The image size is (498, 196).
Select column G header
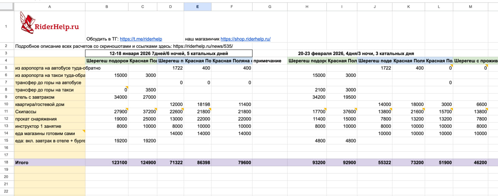click(x=270, y=7)
